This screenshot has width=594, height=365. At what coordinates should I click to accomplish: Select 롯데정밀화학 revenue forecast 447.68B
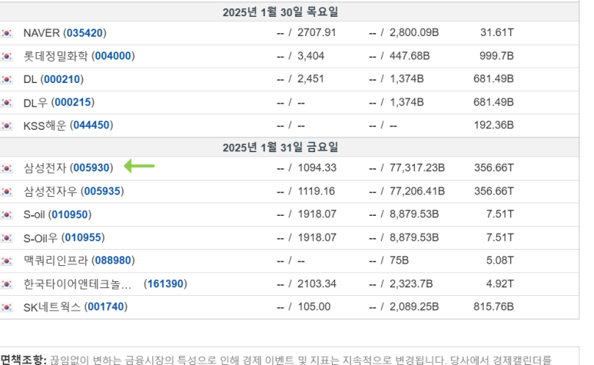click(x=410, y=56)
